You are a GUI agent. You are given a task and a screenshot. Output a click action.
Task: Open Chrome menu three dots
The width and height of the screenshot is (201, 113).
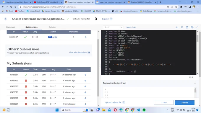coord(198,7)
